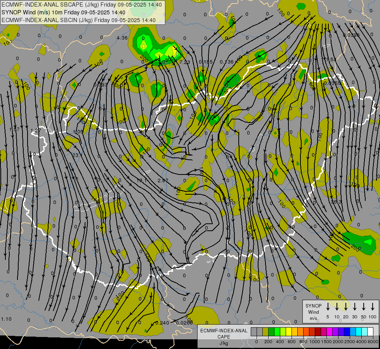Click the wind arrow above the 20 label

[346, 306]
